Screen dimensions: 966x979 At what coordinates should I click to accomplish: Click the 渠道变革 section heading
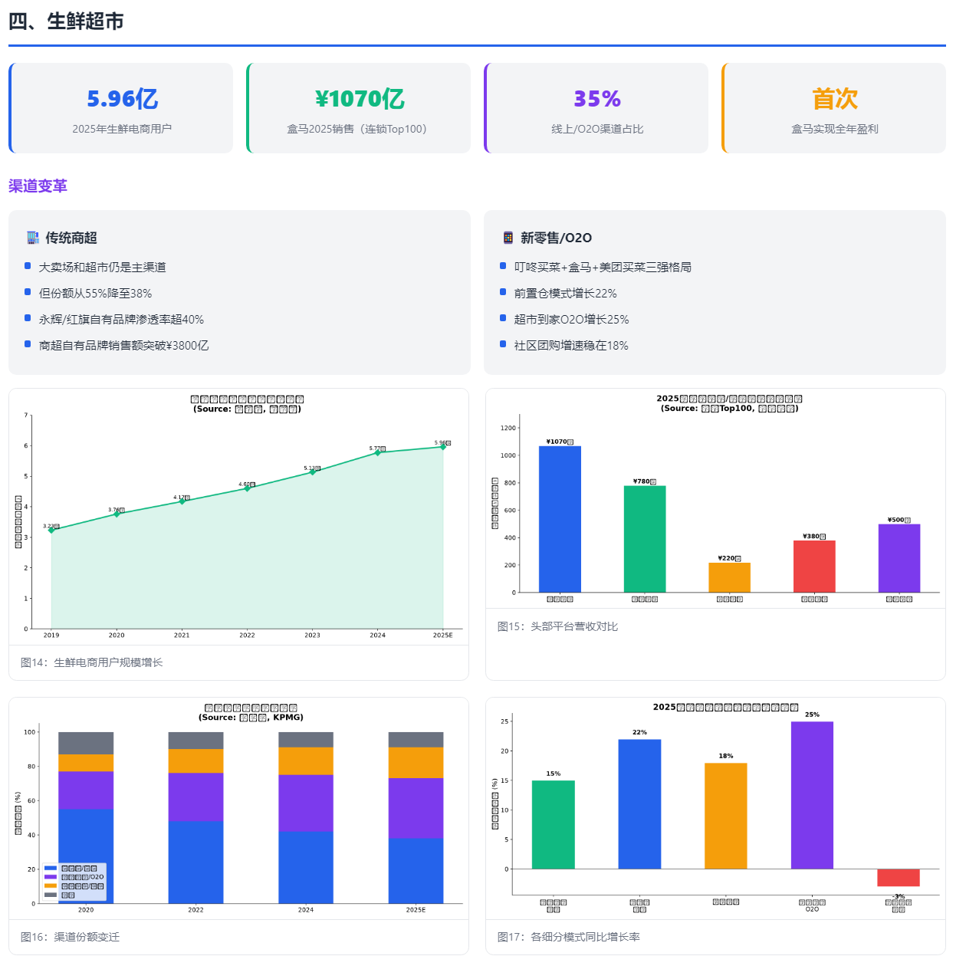pyautogui.click(x=38, y=186)
